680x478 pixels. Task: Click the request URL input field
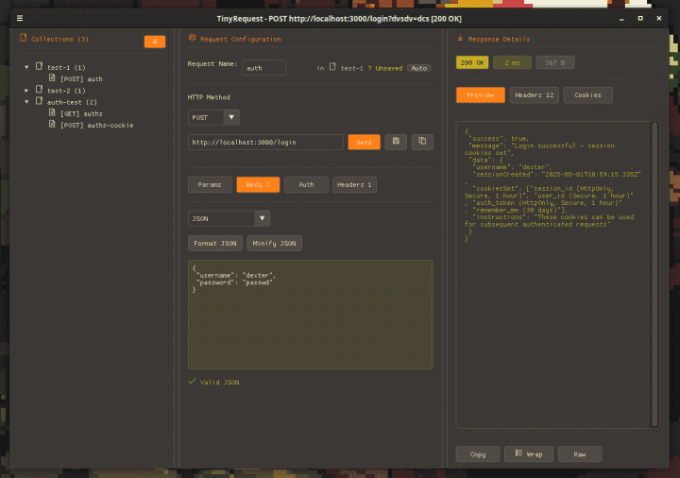pyautogui.click(x=265, y=142)
